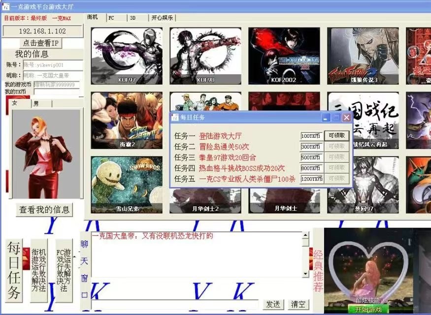Click task text 冒险岛通关50次
Screen dimensions: 431x315
pyautogui.click(x=224, y=147)
